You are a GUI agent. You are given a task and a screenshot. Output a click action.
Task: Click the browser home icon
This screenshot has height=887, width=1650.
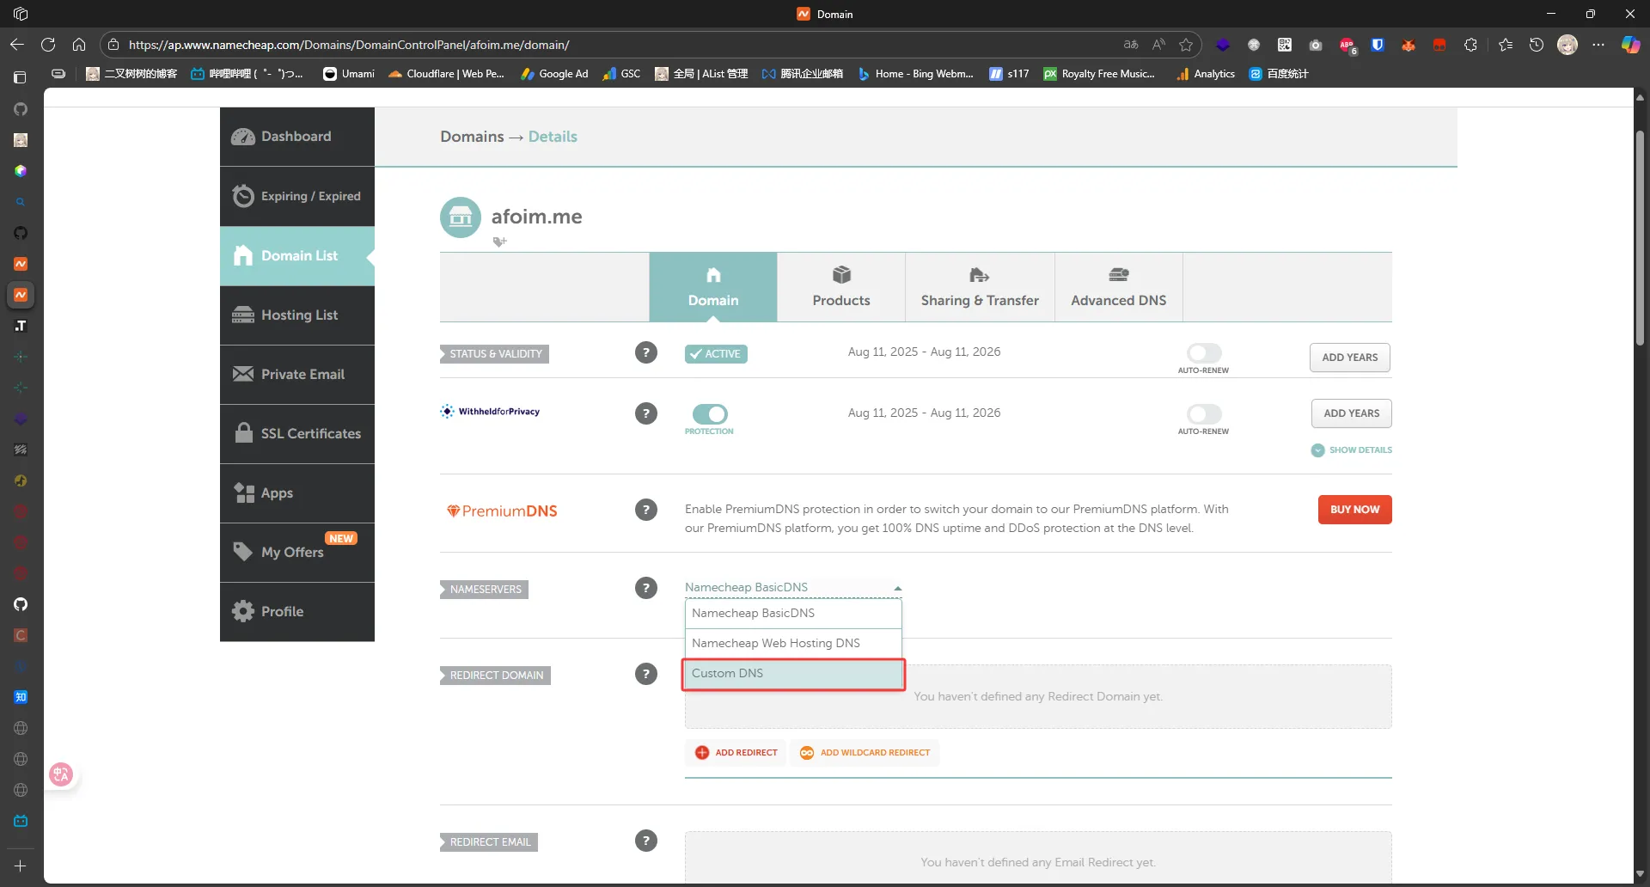[x=79, y=45]
